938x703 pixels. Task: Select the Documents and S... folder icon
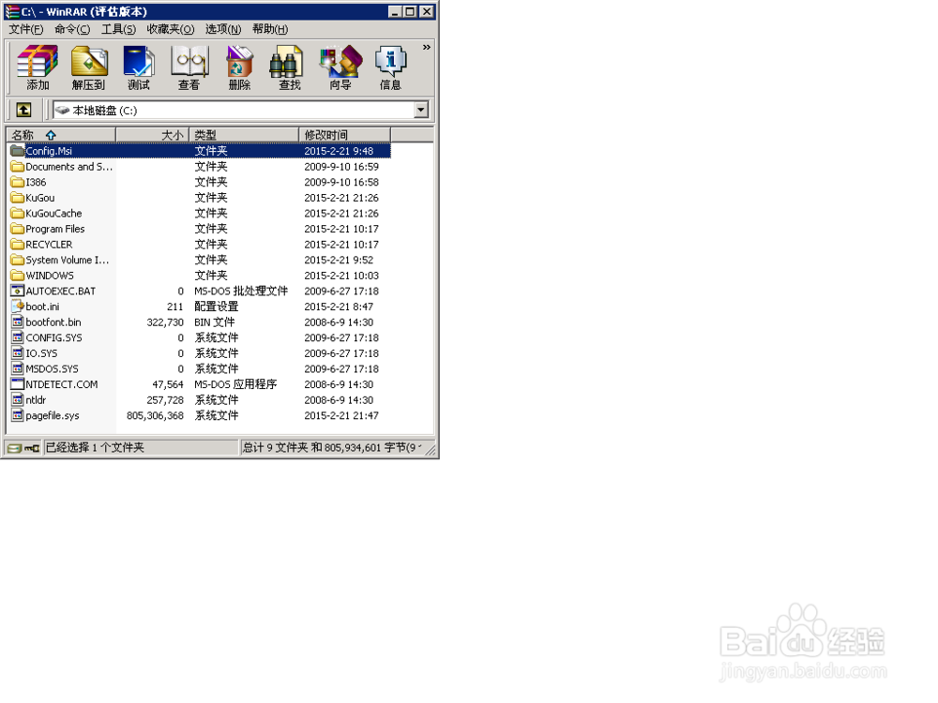(17, 166)
